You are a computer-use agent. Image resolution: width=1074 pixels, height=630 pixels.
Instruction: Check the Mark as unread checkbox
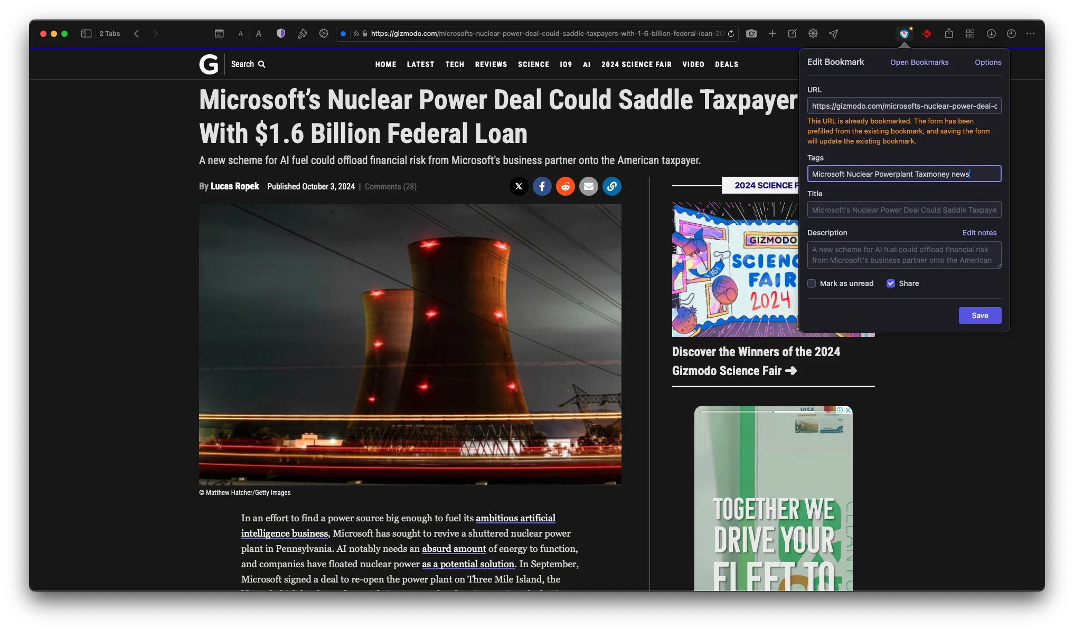coord(812,283)
